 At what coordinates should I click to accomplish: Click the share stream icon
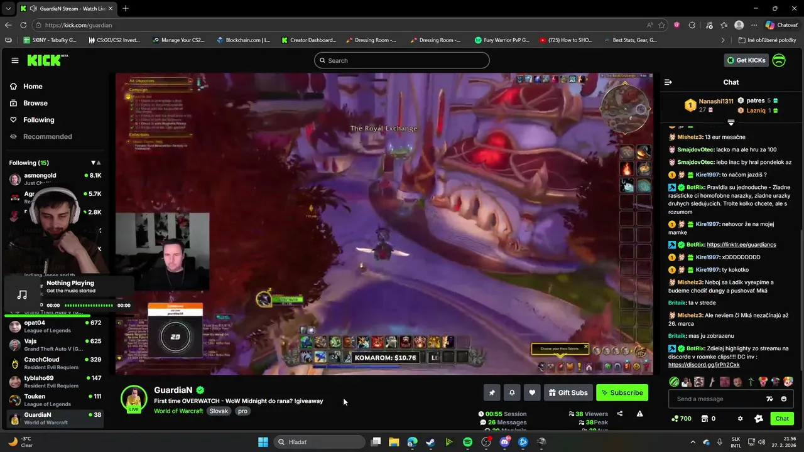coord(620,414)
